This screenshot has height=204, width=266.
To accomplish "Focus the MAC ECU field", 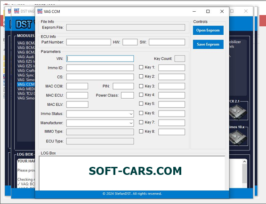I will click(x=77, y=95).
